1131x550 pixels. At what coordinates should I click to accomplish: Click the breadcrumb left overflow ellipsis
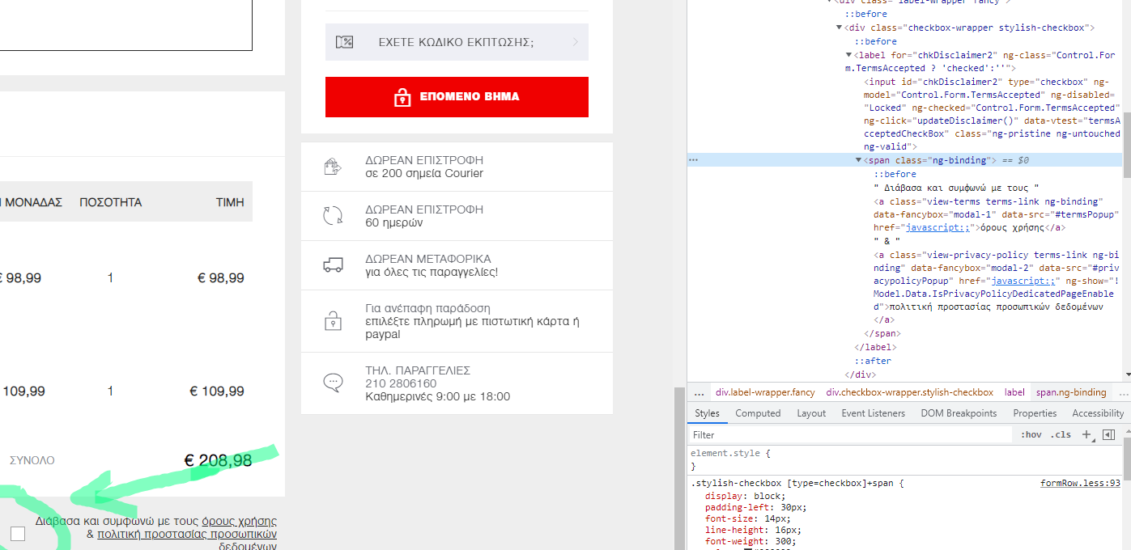[x=699, y=392]
